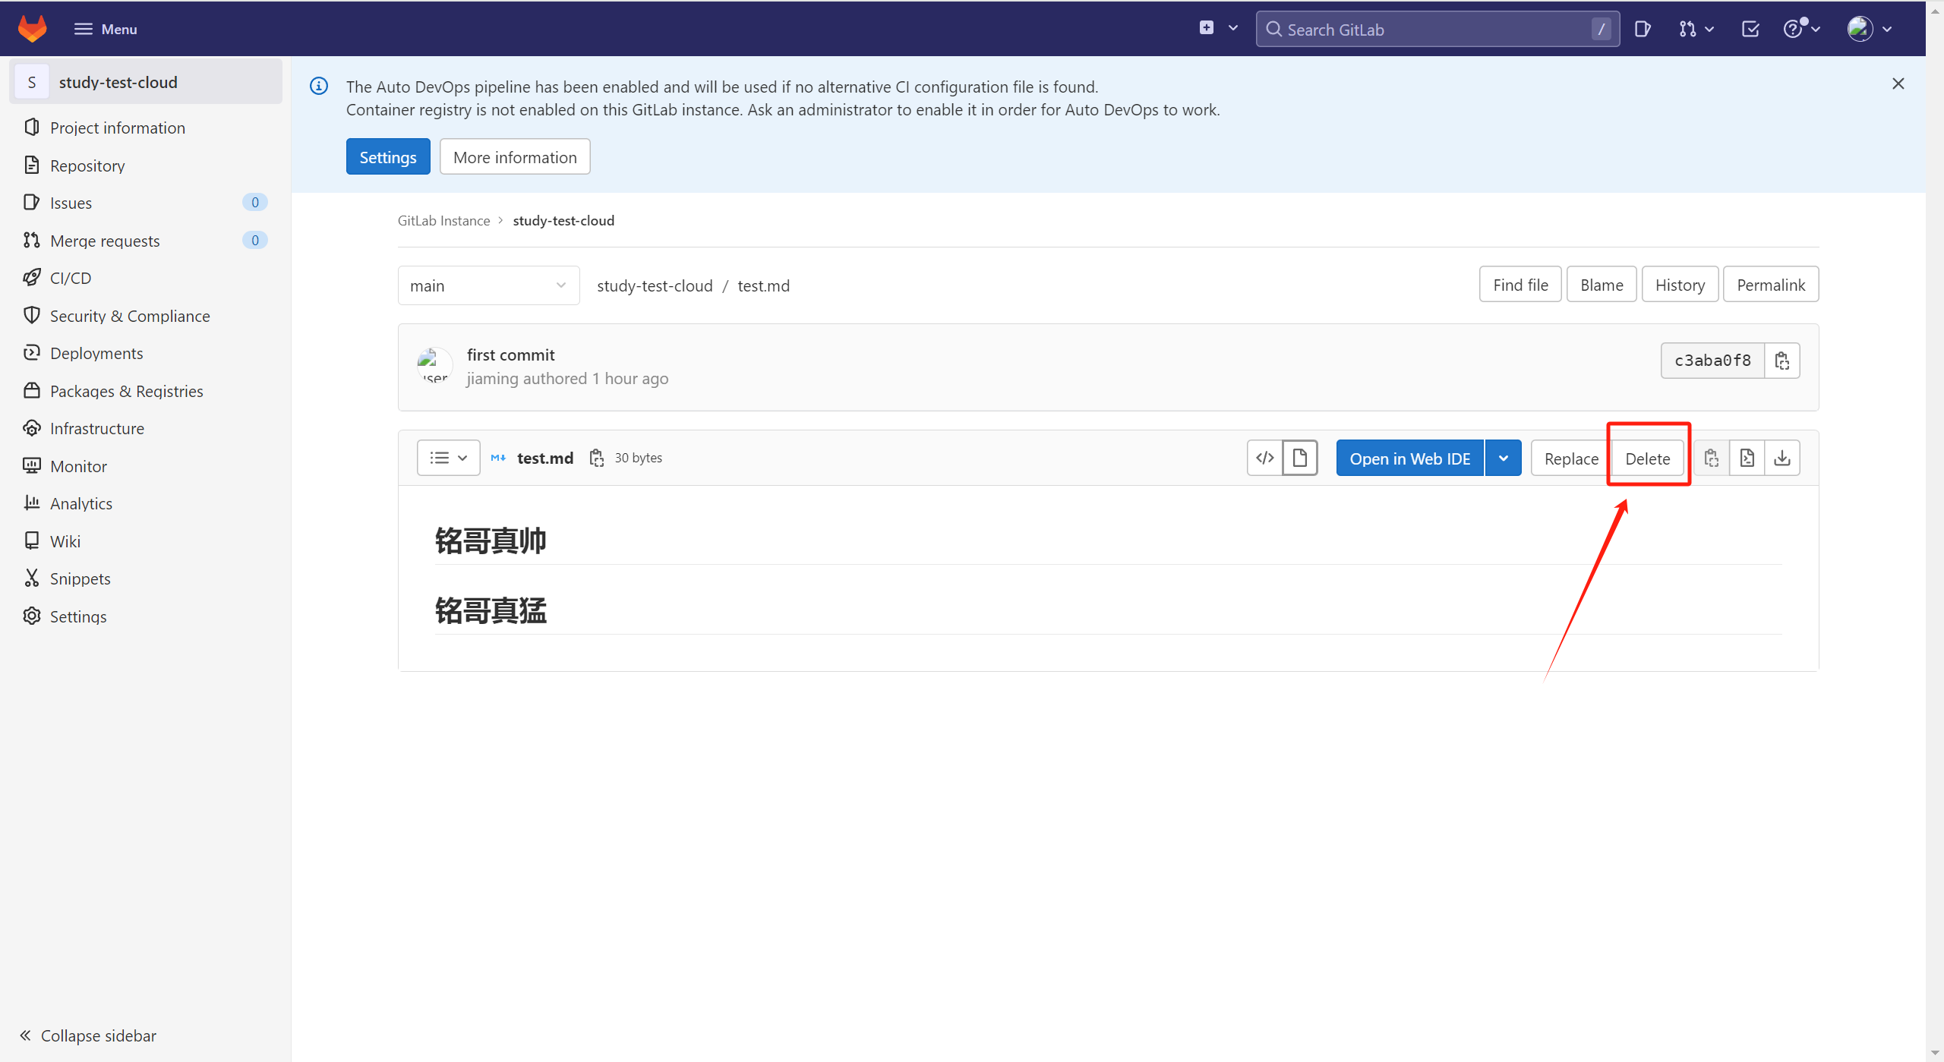The height and width of the screenshot is (1062, 1944).
Task: Open Issues icon in top bar
Action: click(x=1643, y=29)
